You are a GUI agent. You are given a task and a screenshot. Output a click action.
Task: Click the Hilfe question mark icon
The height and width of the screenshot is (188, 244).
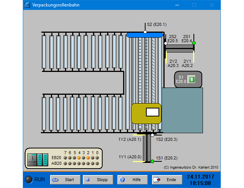pos(122,180)
